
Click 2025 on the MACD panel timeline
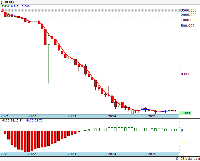pos(152,154)
